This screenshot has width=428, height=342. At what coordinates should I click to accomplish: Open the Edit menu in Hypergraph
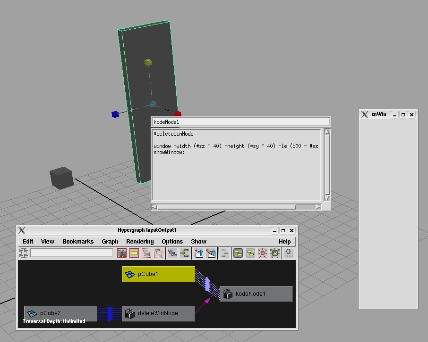pyautogui.click(x=28, y=242)
